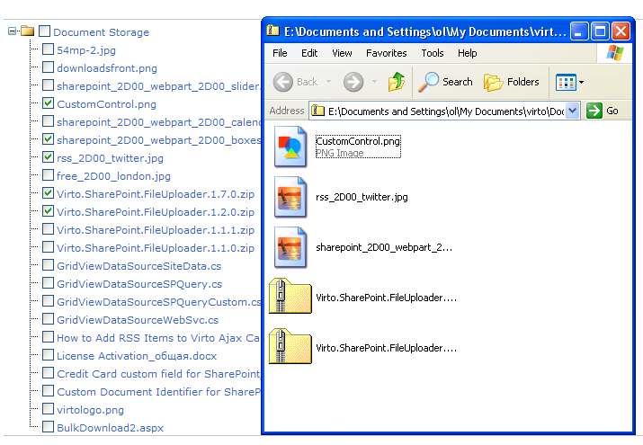Open the Tools menu
This screenshot has width=643, height=445.
pos(433,53)
